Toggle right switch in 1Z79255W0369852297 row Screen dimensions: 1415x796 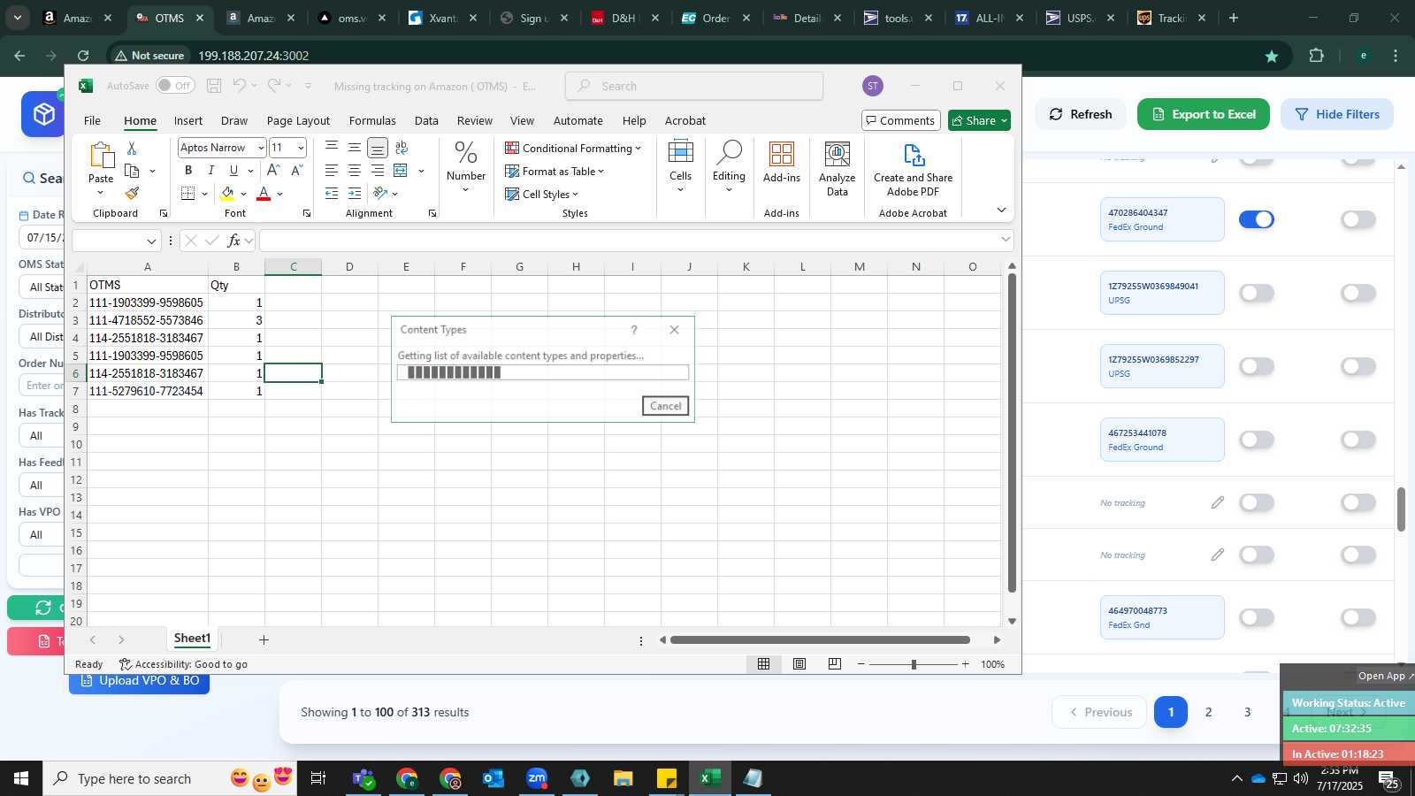(x=1358, y=366)
